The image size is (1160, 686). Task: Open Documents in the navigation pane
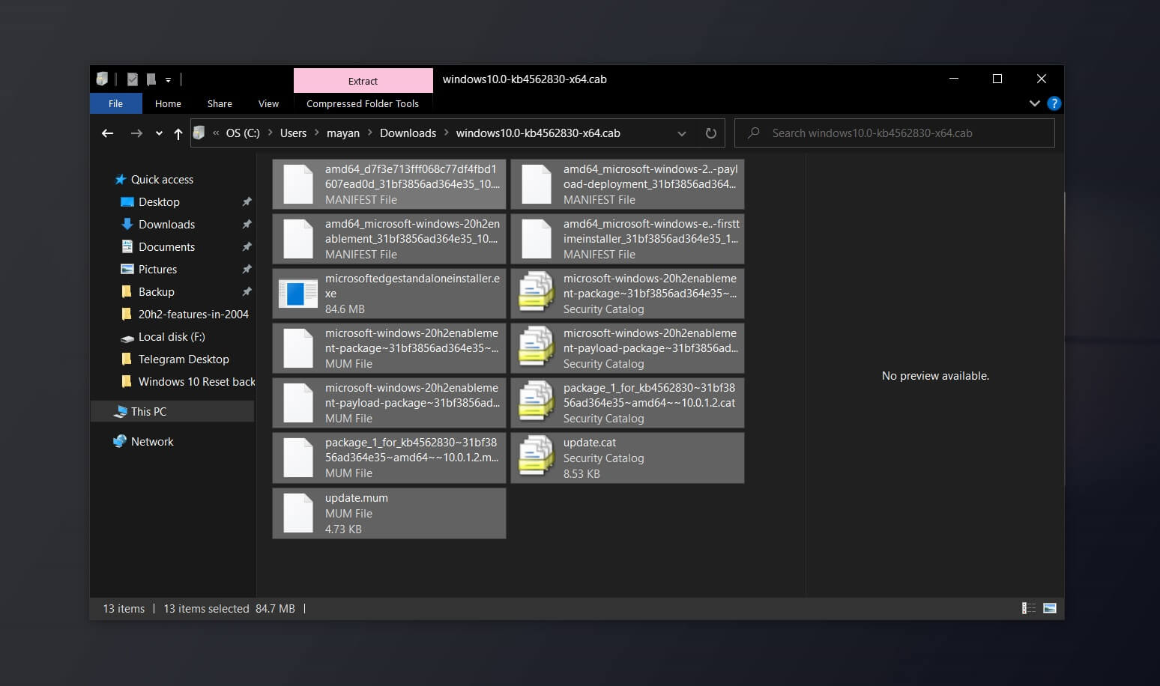click(166, 247)
